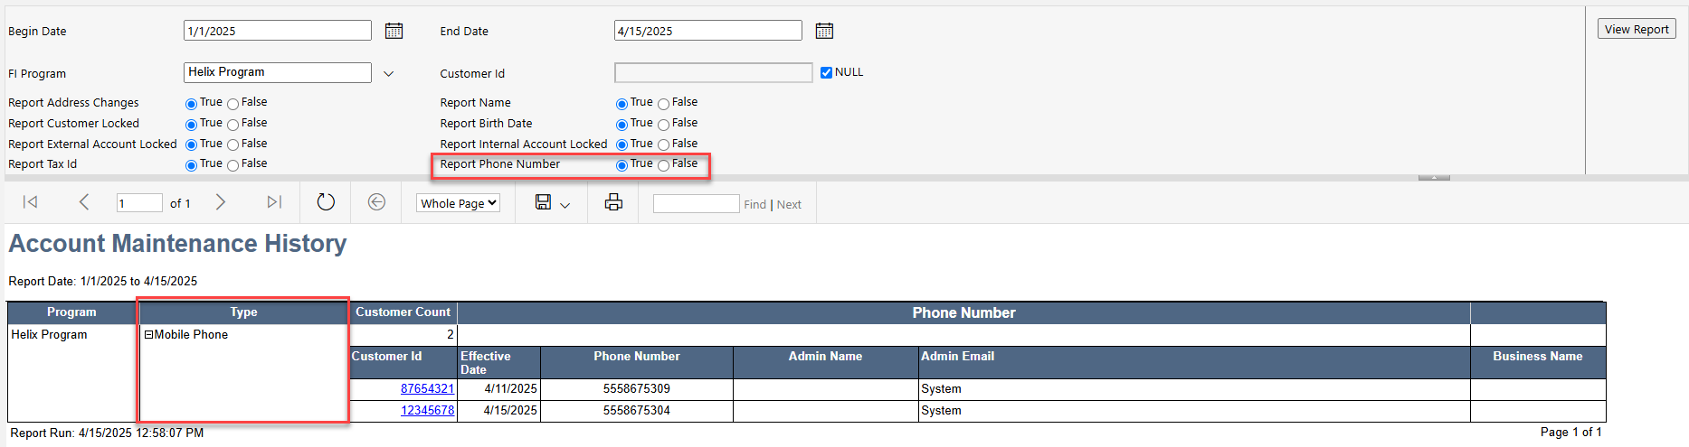Viewport: 1689px width, 447px height.
Task: Click the View Report button
Action: click(1637, 29)
